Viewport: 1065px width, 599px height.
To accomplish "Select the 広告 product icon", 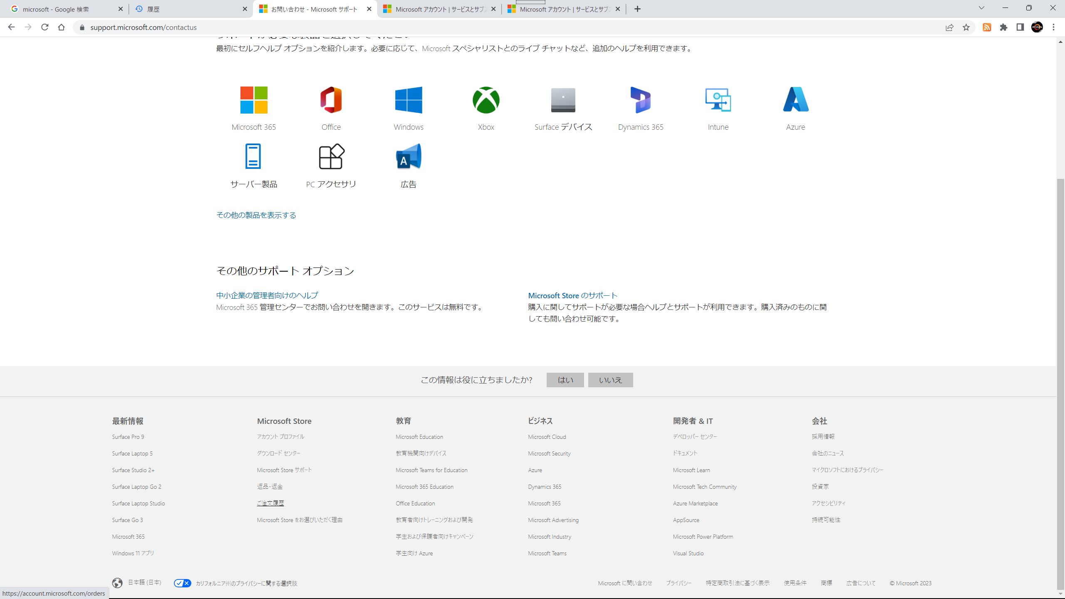I will [x=409, y=156].
